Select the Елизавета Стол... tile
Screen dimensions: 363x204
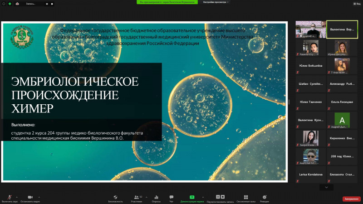[342, 175]
